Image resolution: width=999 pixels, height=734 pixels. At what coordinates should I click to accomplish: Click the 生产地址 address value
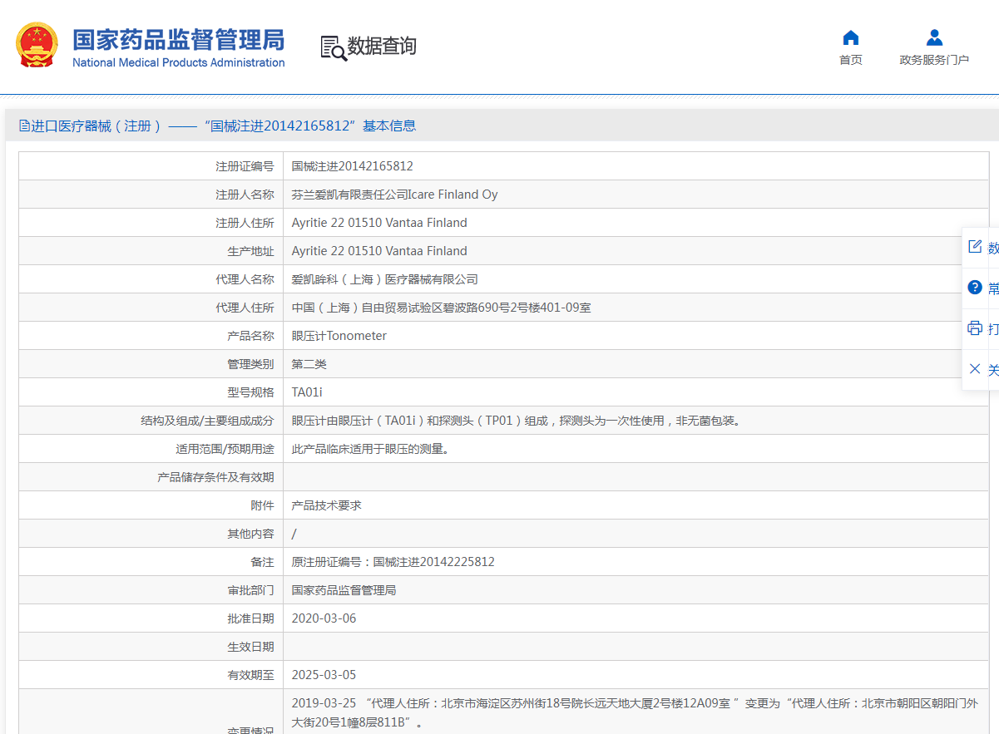point(379,251)
